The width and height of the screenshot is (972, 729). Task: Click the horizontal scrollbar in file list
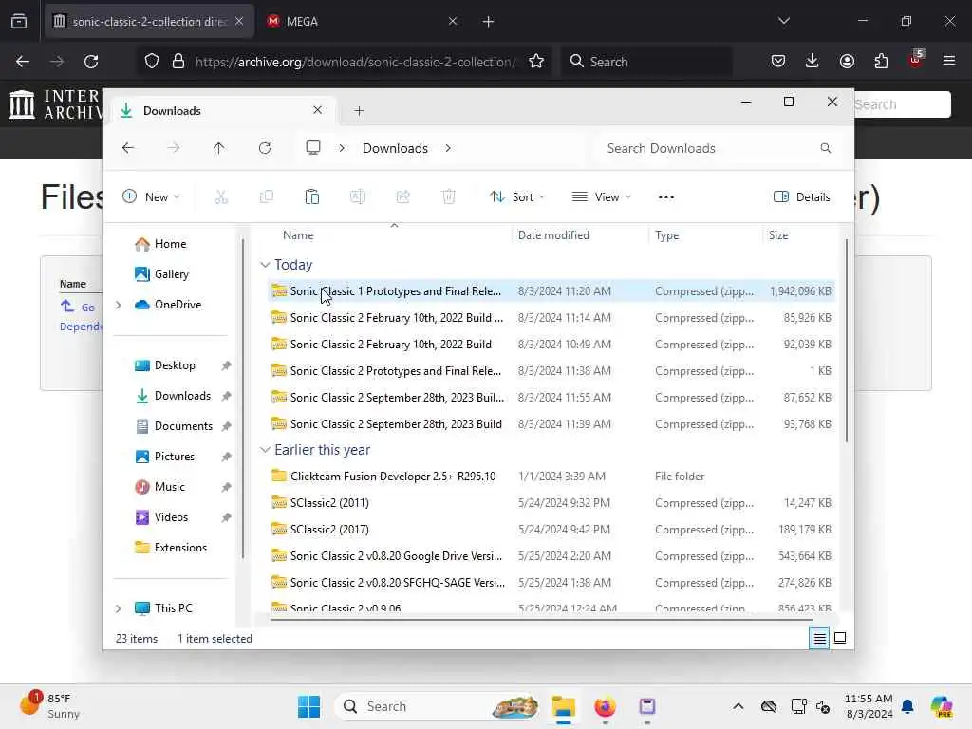(540, 619)
